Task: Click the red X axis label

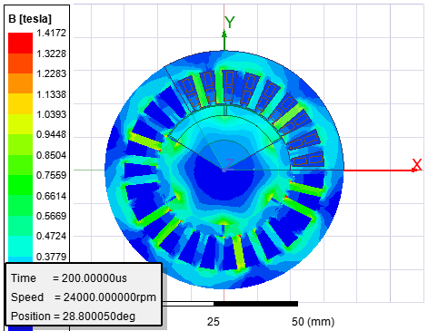Action: [417, 164]
